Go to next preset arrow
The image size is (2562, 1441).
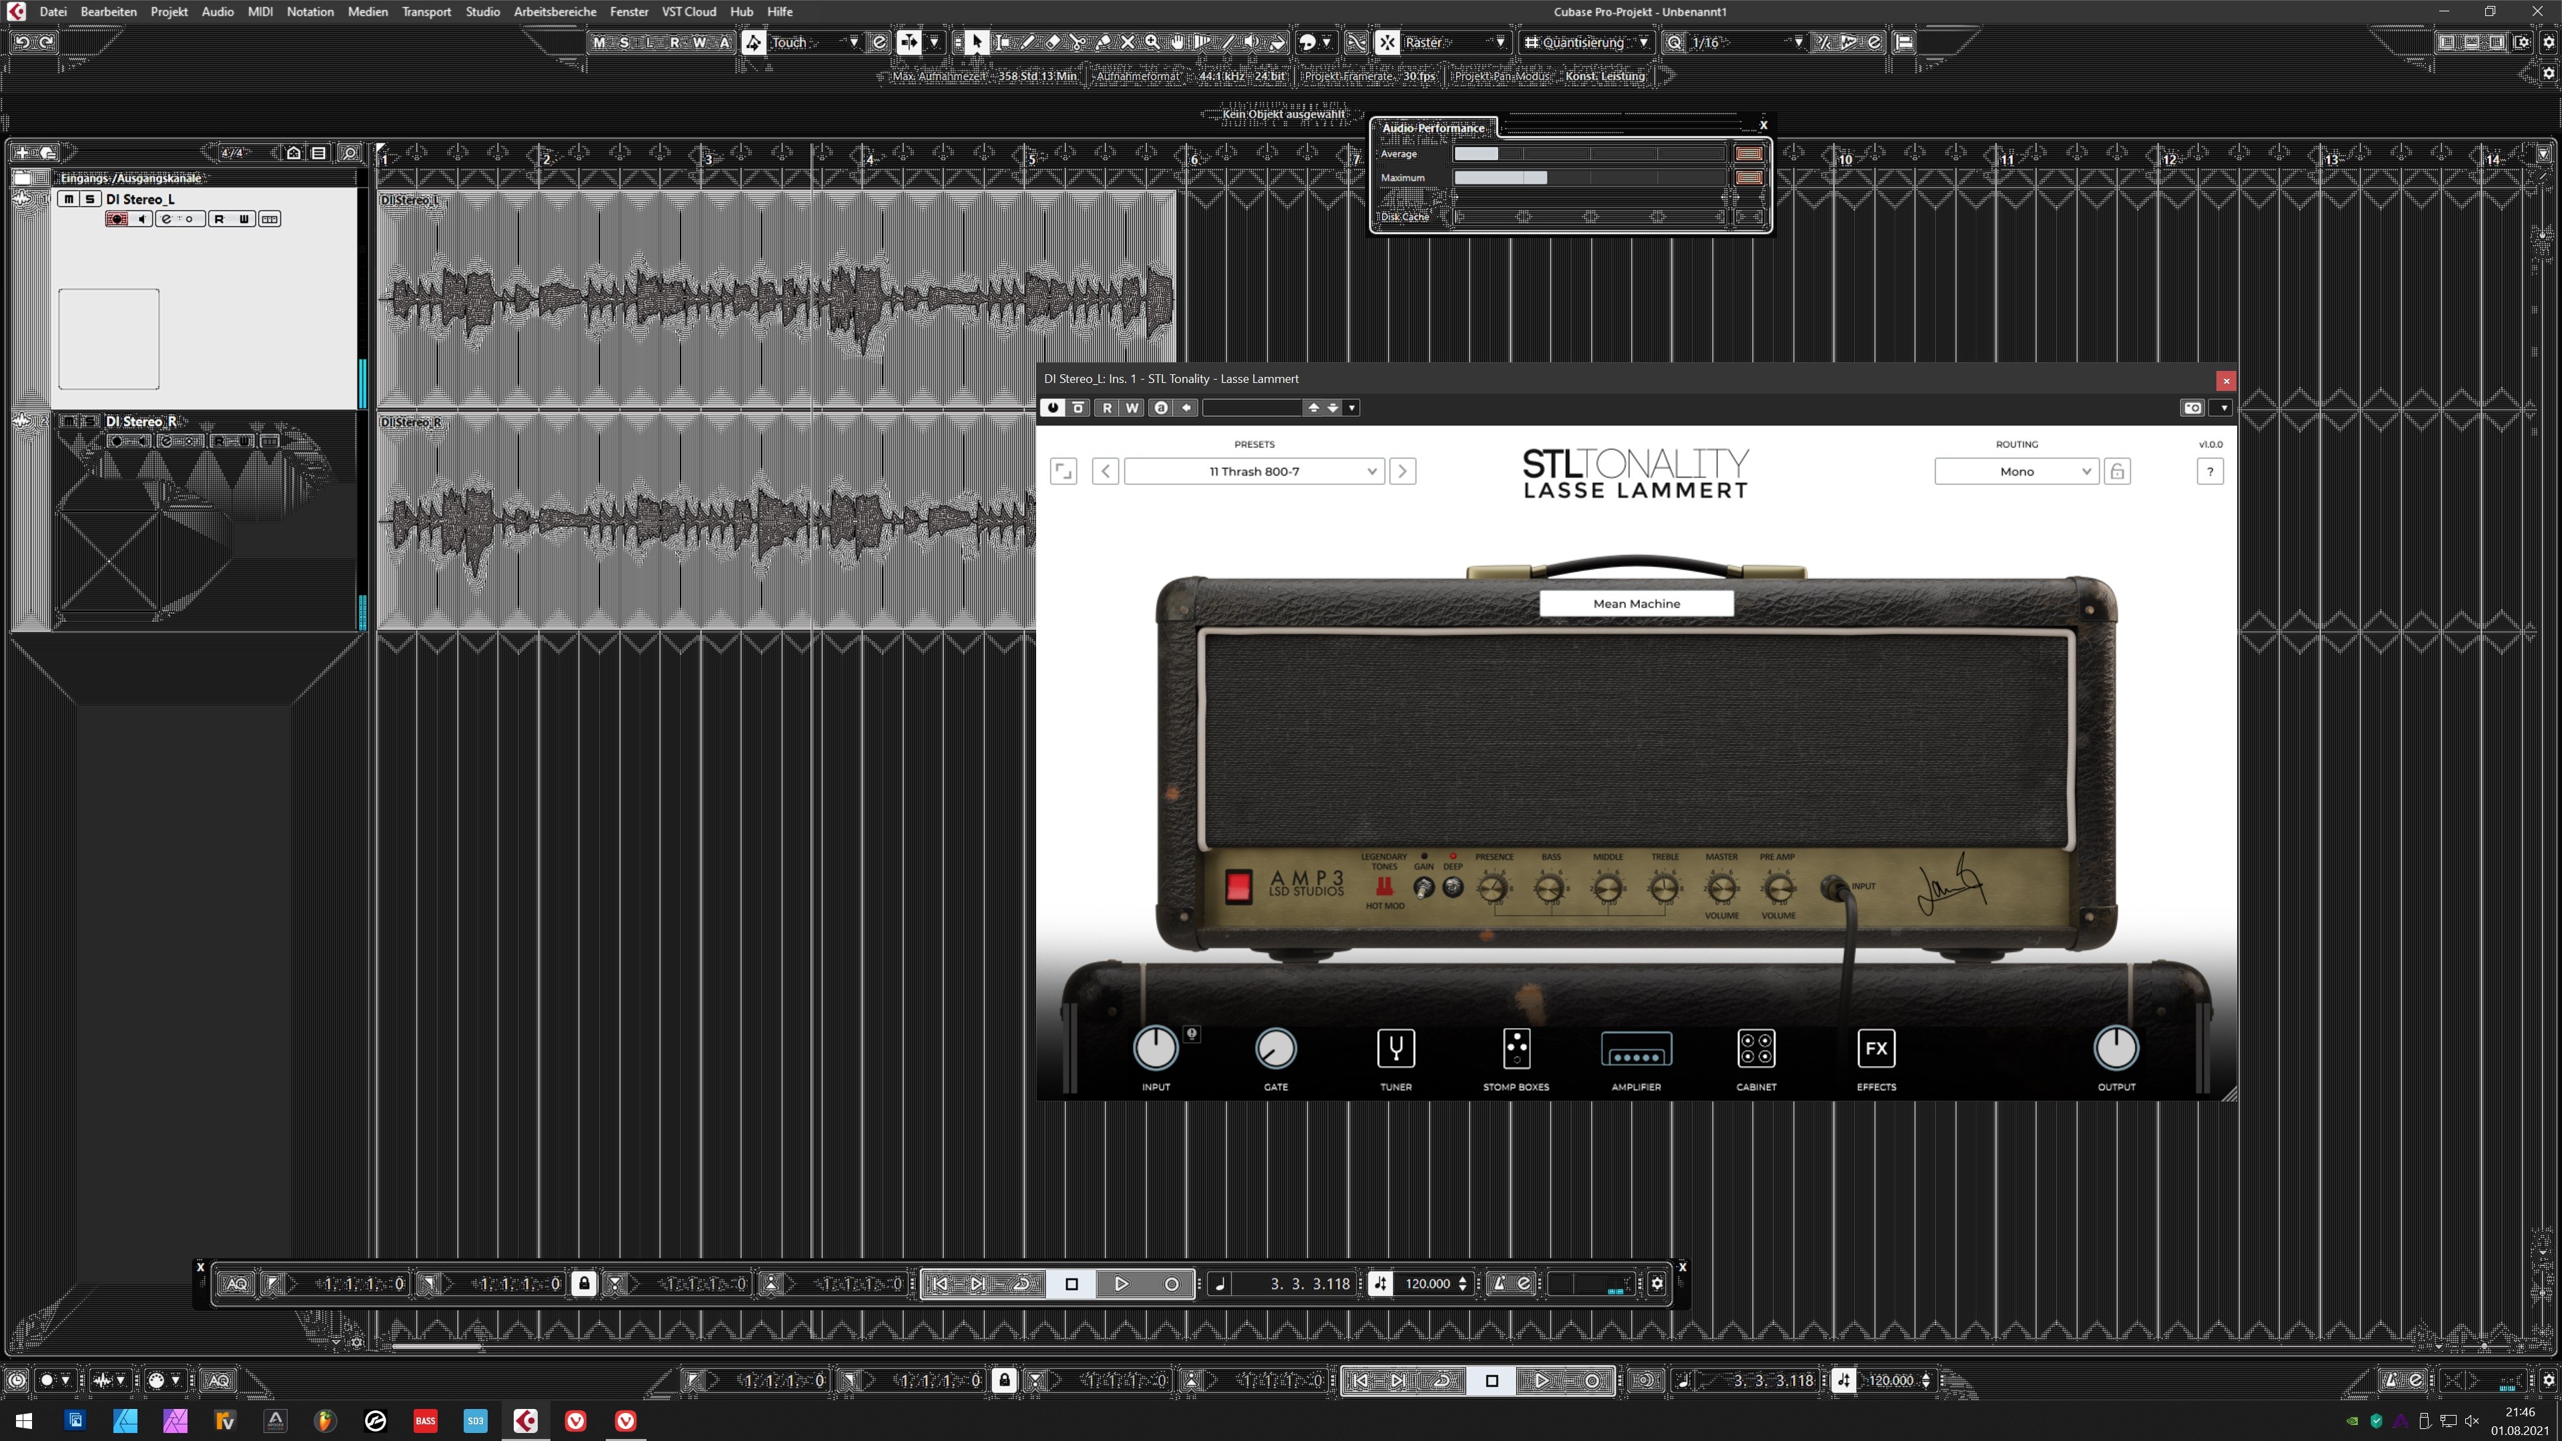click(x=1402, y=472)
